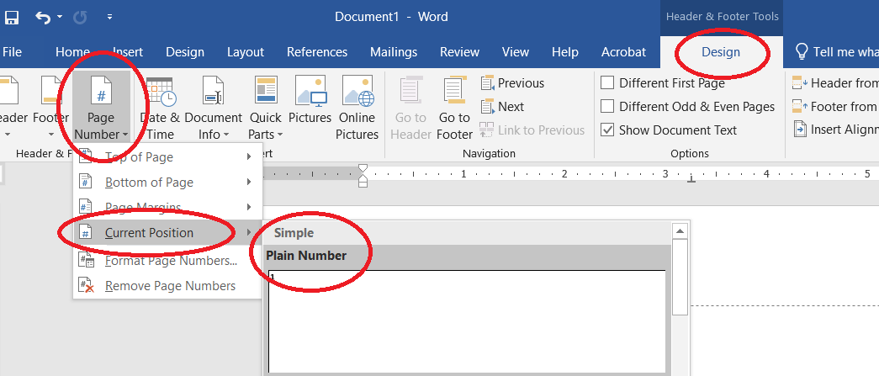Uncheck Show Document Text checkbox
The height and width of the screenshot is (376, 879).
(x=607, y=130)
